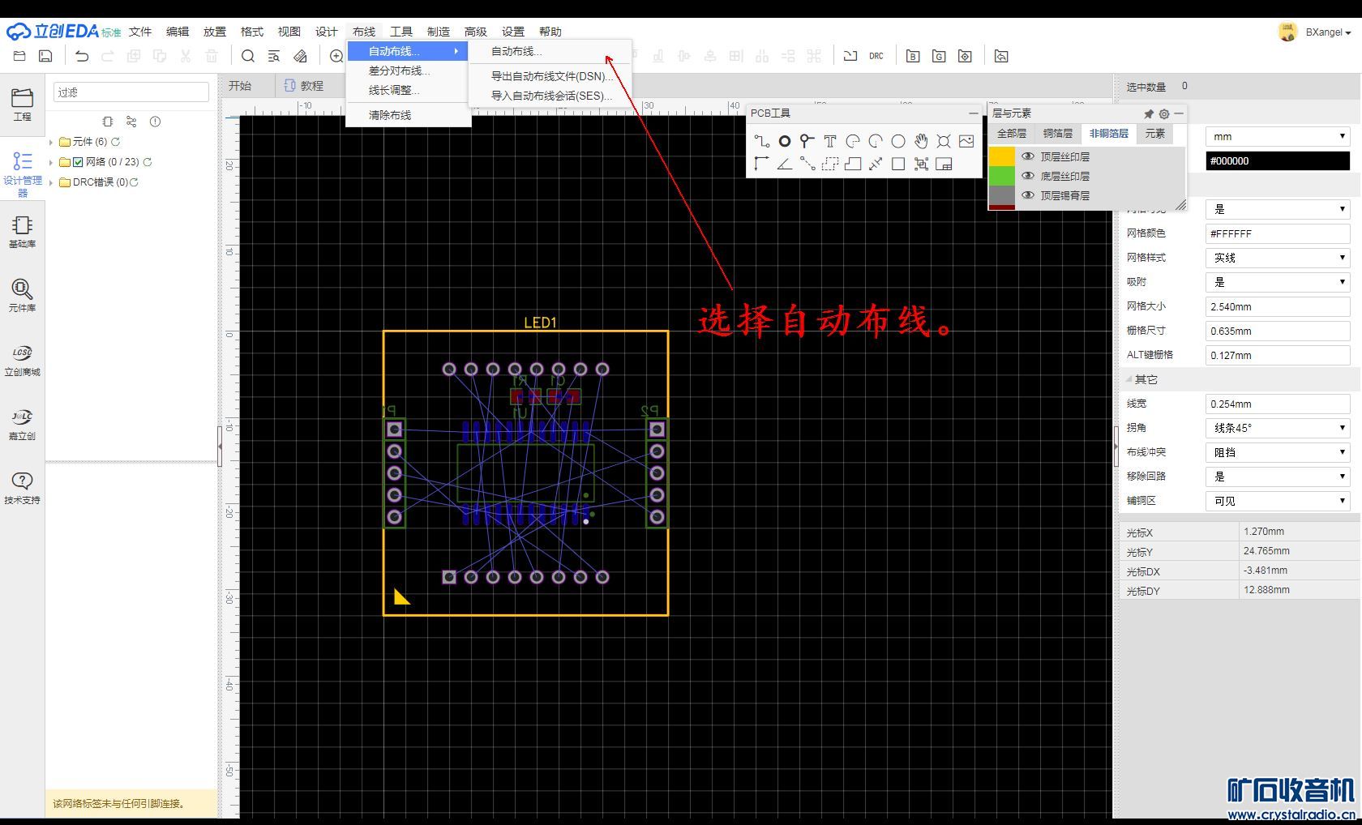Pick the hand pan tool in PCB工具
This screenshot has width=1362, height=825.
[x=921, y=141]
